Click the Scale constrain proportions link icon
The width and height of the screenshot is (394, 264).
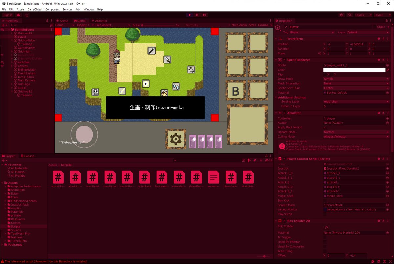pos(320,53)
